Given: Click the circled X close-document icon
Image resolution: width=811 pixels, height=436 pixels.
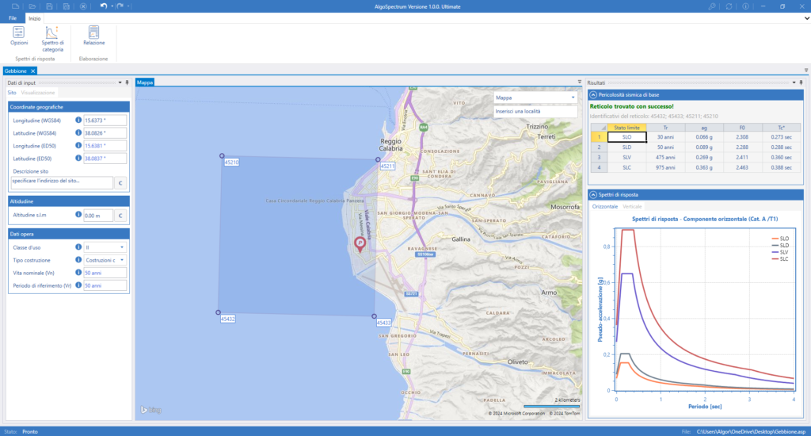Looking at the screenshot, I should point(83,6).
